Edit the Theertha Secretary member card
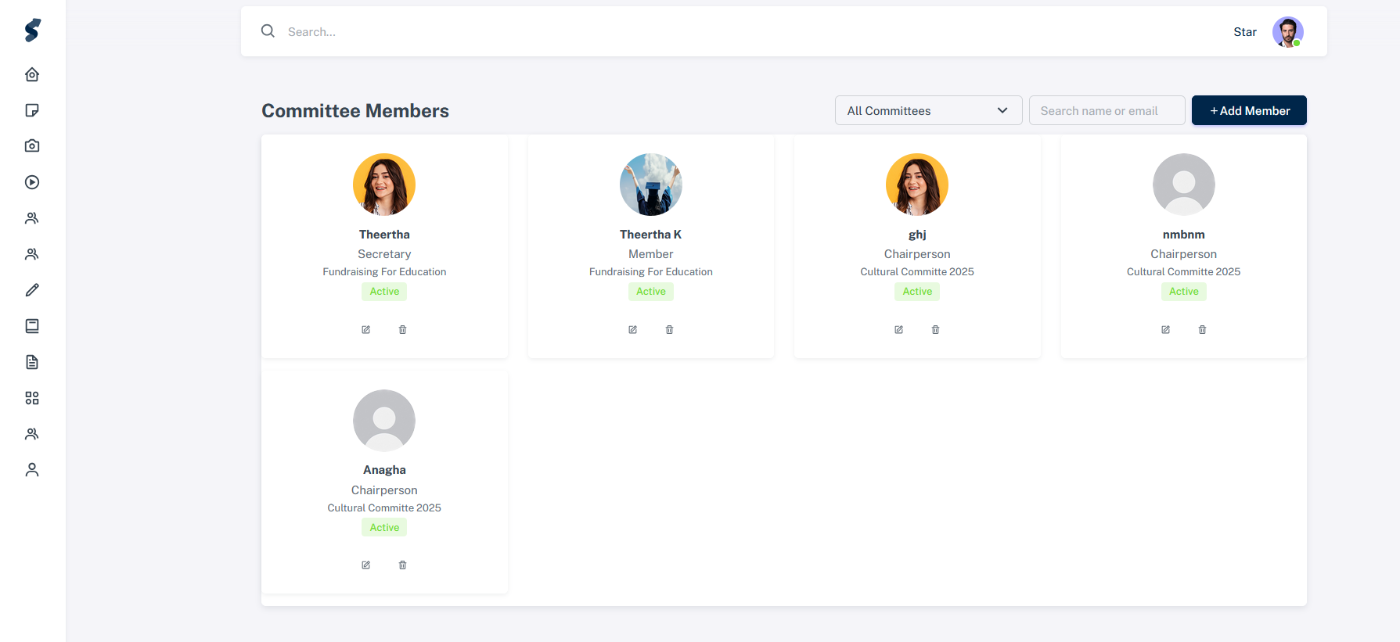1400x642 pixels. pos(365,330)
